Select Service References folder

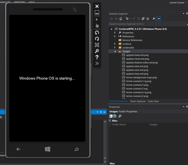132,40
